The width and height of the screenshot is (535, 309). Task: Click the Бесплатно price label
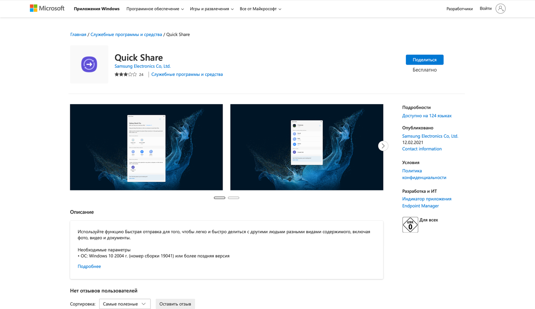(x=424, y=70)
